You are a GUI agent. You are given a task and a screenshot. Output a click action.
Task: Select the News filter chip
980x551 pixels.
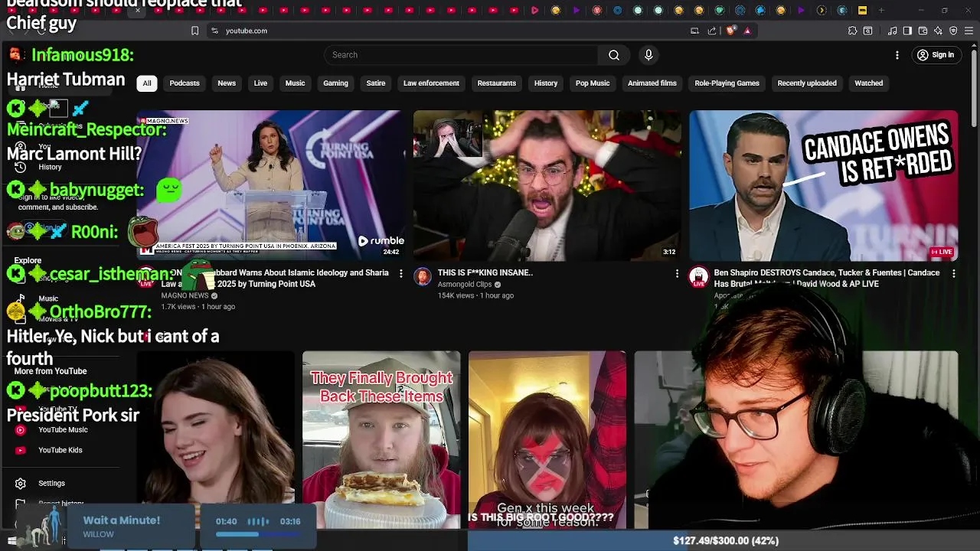coord(227,83)
